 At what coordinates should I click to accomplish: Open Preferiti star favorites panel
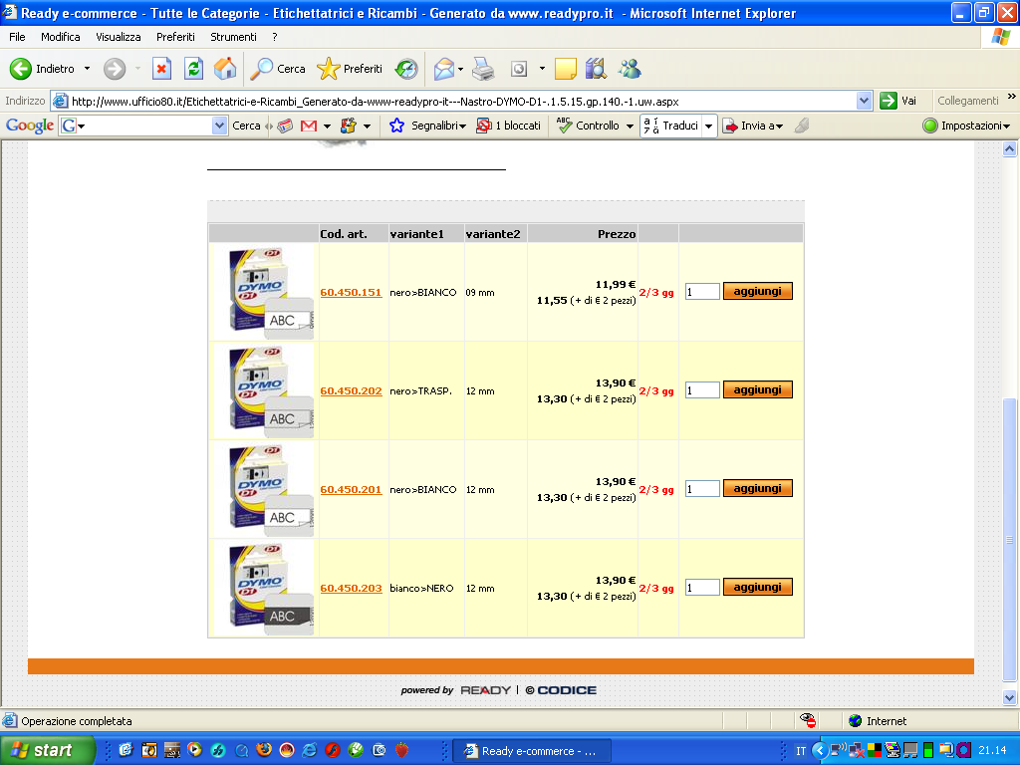(350, 69)
